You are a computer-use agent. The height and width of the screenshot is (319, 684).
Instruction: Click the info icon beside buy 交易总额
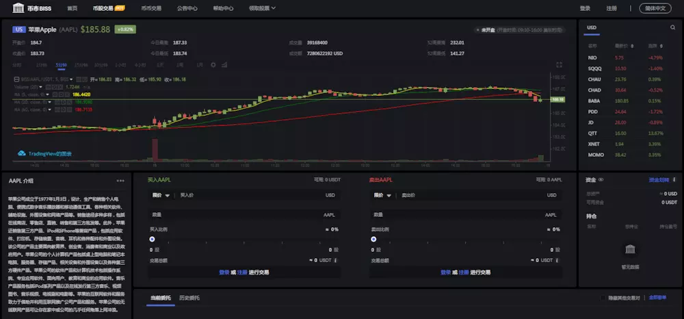(x=335, y=260)
